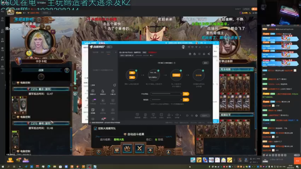Click the speaker icon in streaming tool bottom bar
301x169 pixels.
pyautogui.click(x=177, y=115)
